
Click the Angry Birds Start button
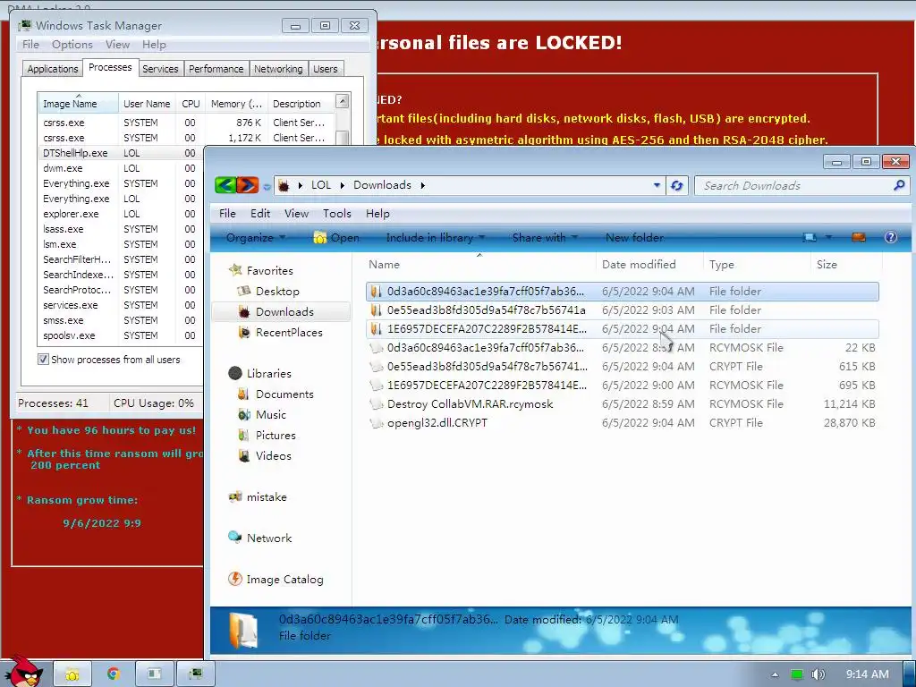(x=24, y=672)
